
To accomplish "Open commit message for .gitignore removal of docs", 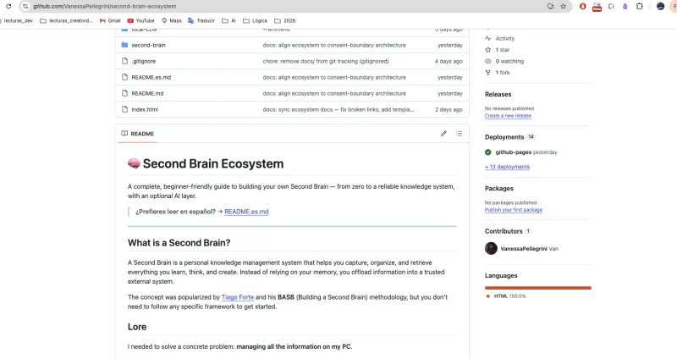I will click(326, 61).
